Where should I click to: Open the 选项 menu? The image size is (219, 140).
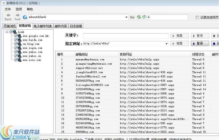pos(19,9)
